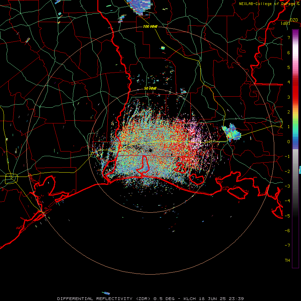
Task: Click the 1 value on color scale
Action: click(289, 127)
